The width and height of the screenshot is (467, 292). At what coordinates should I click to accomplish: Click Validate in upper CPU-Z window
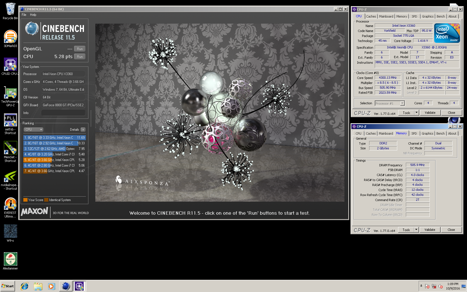430,113
